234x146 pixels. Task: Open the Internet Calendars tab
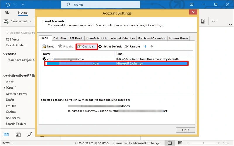123,38
